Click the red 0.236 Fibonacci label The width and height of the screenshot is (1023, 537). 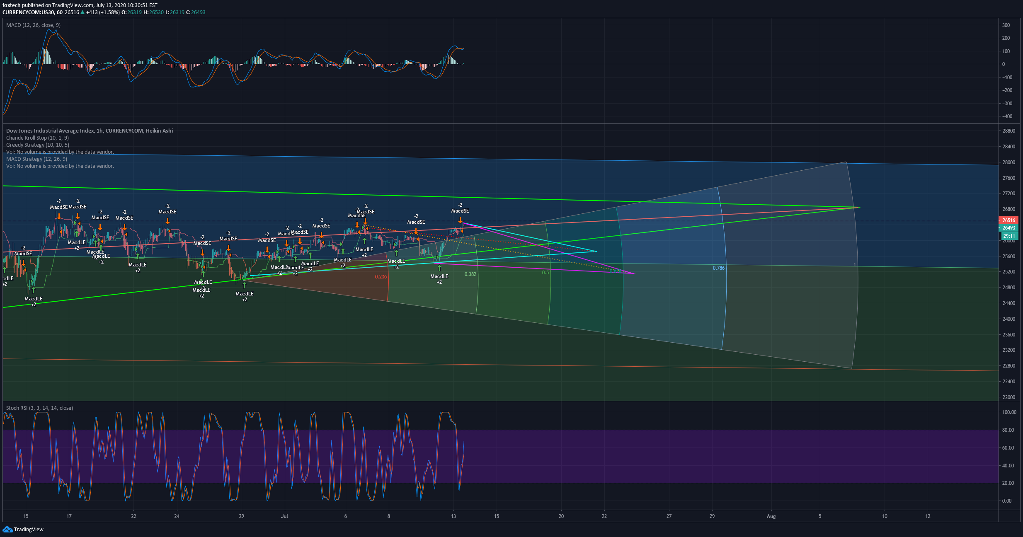(x=381, y=277)
